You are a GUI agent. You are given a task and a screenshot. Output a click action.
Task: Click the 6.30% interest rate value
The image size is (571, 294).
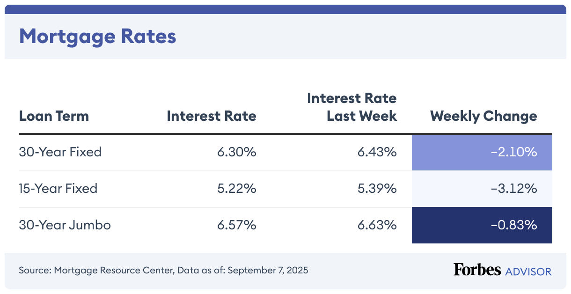tap(236, 152)
